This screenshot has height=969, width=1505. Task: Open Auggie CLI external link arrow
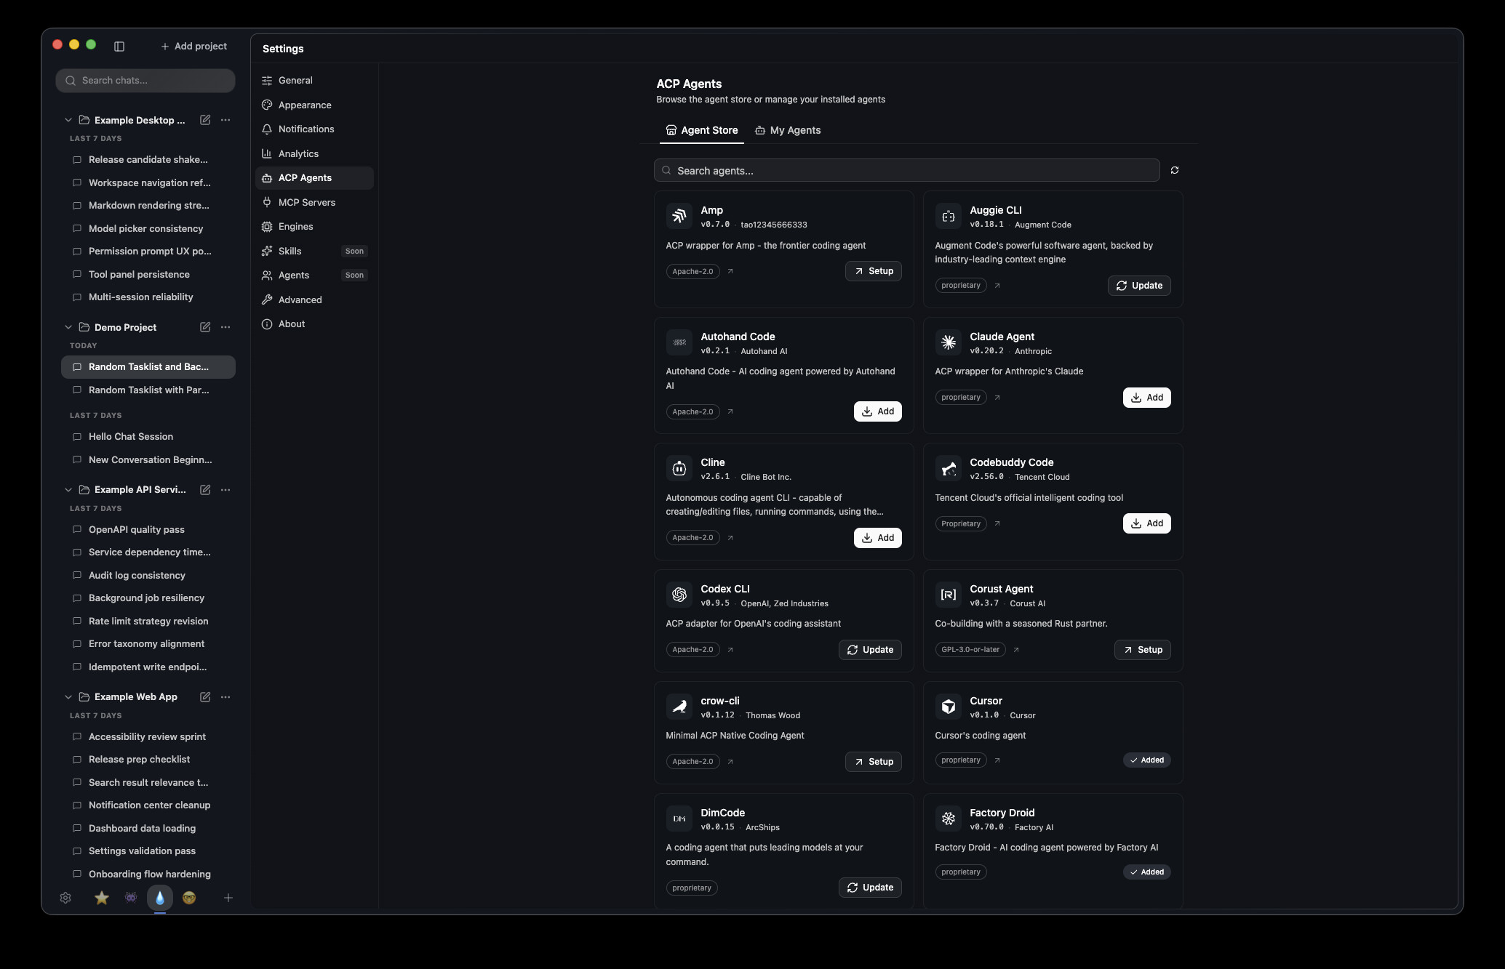[997, 286]
